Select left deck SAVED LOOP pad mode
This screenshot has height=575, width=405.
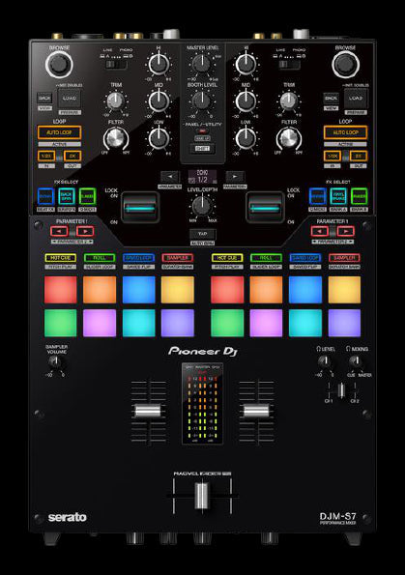click(x=138, y=258)
